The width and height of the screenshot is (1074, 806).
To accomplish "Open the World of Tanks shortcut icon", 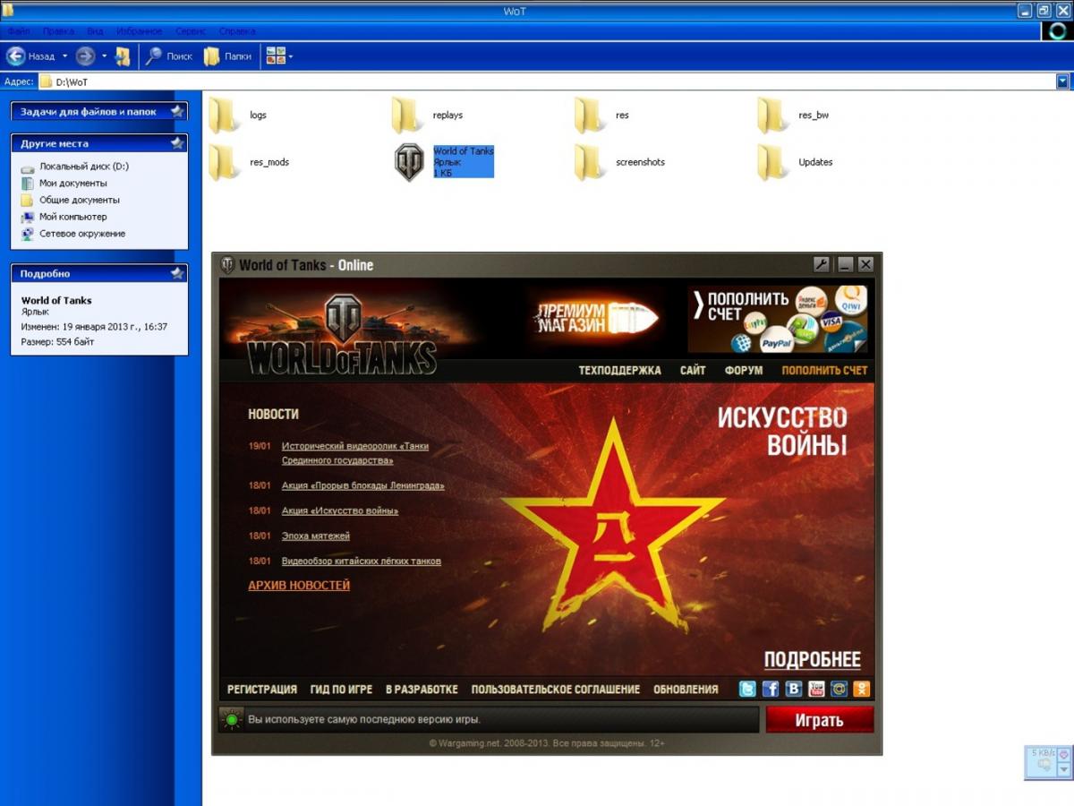I will coord(410,162).
